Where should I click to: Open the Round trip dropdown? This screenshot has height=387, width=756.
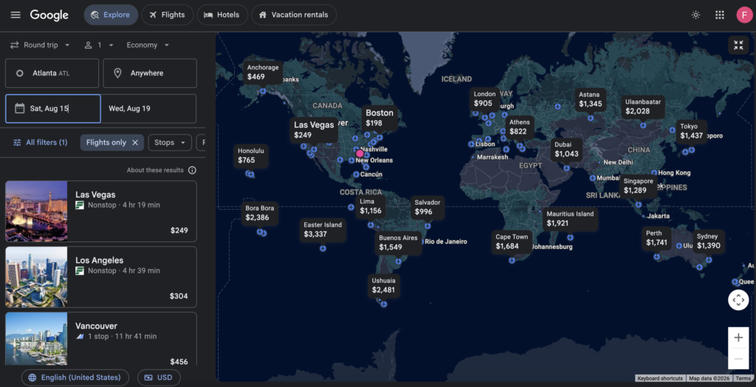(41, 45)
